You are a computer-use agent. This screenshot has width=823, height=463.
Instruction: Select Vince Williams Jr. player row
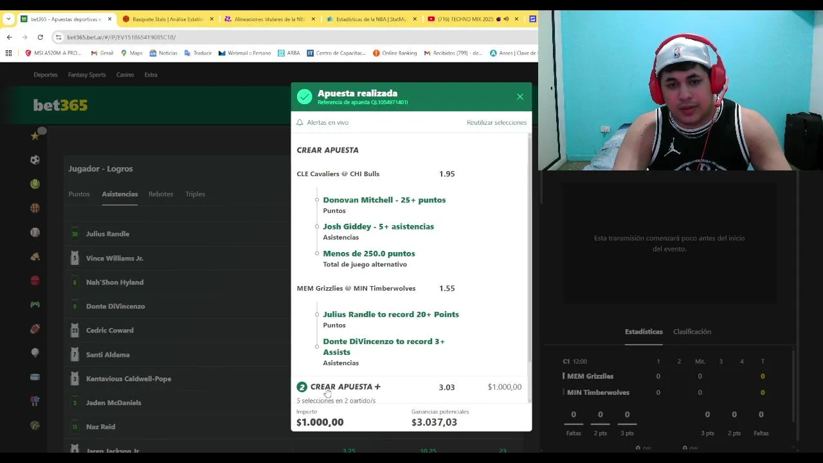pos(177,258)
